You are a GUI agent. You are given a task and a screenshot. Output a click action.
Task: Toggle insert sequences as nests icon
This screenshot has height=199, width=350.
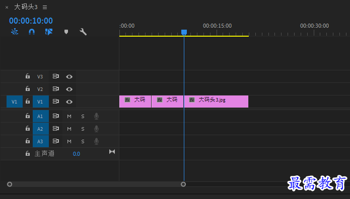[x=15, y=32]
